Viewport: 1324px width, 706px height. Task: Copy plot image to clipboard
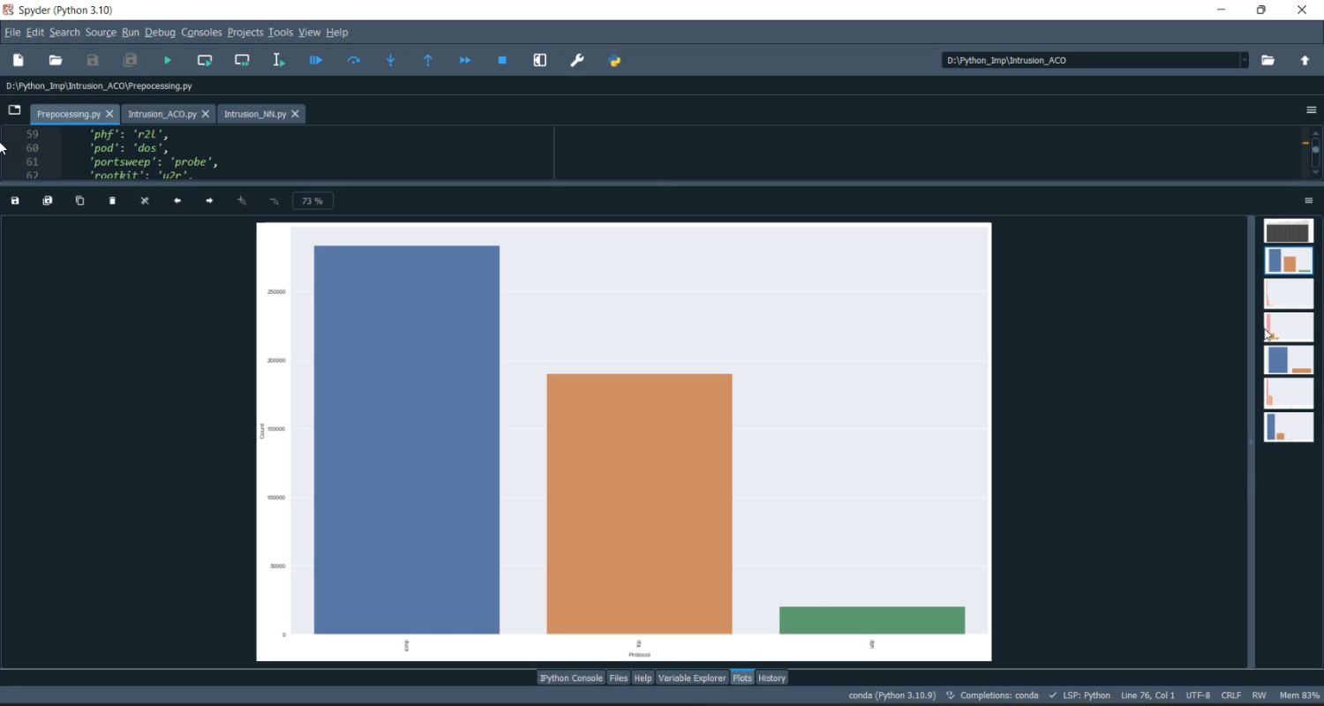[80, 201]
